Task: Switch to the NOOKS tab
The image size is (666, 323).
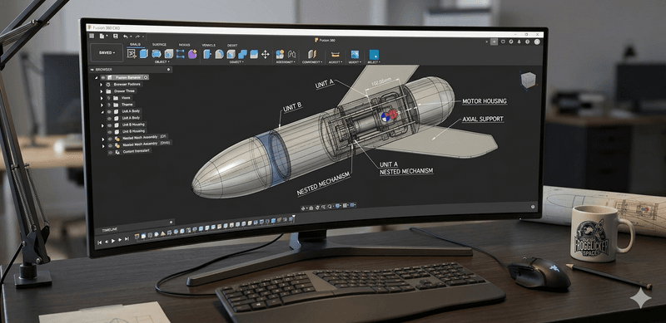Action: [x=184, y=45]
